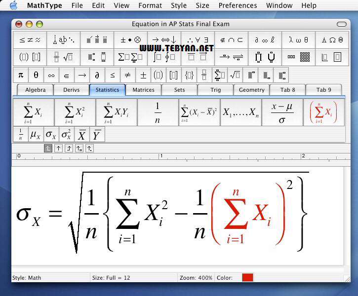
Task: Open the embellishments palette
Action: (x=97, y=40)
